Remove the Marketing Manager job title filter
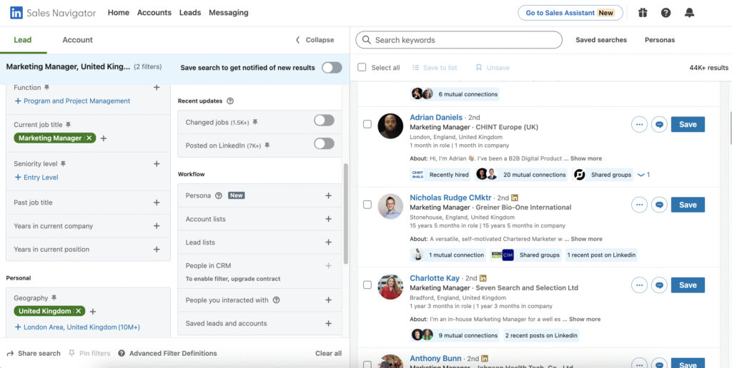Image resolution: width=732 pixels, height=368 pixels. pos(89,138)
